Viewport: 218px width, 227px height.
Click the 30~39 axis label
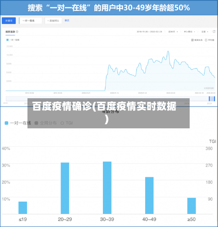pos(107,219)
